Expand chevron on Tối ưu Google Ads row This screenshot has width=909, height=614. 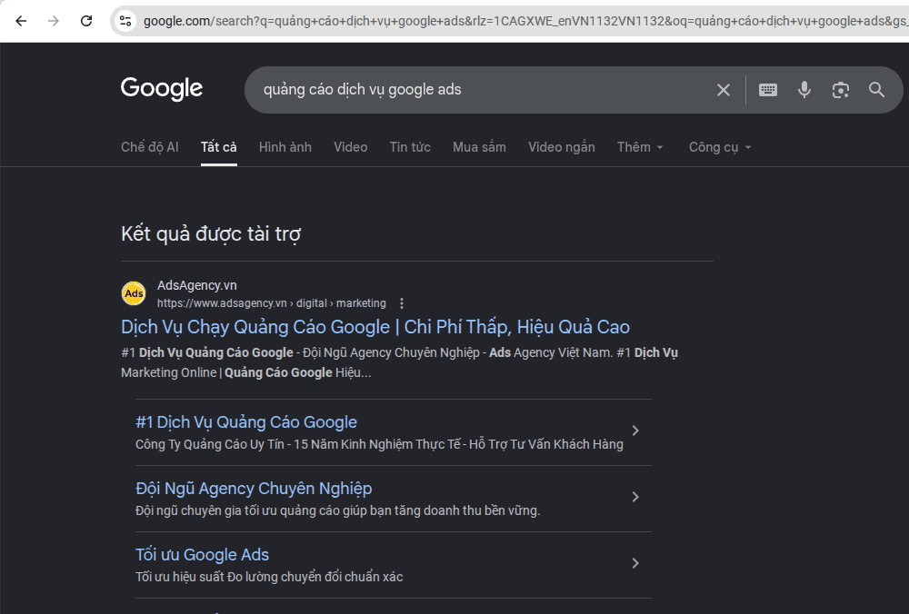coord(635,563)
